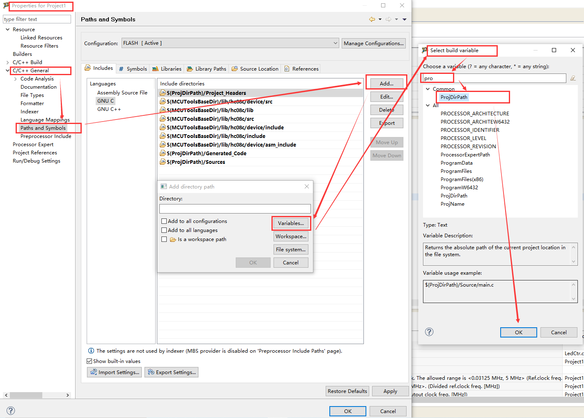Click Manage Configurations... button
This screenshot has height=418, width=584.
click(x=374, y=43)
